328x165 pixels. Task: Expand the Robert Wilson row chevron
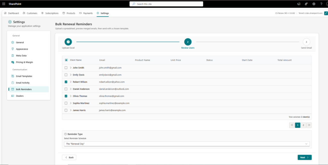[71, 82]
